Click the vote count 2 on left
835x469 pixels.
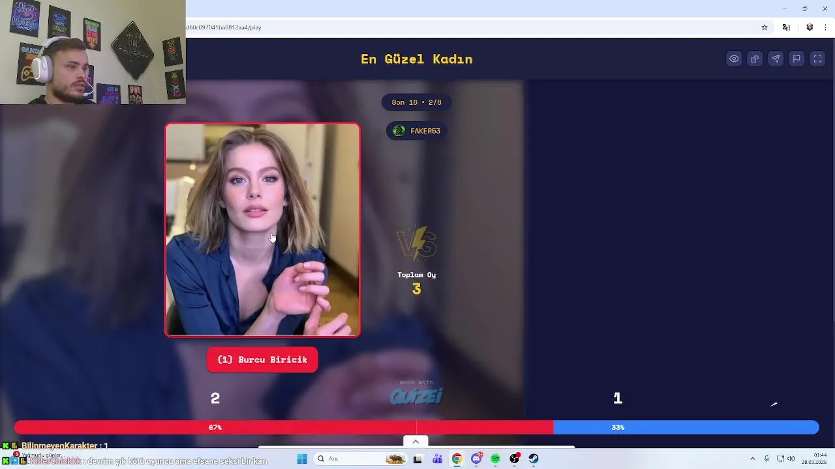215,398
